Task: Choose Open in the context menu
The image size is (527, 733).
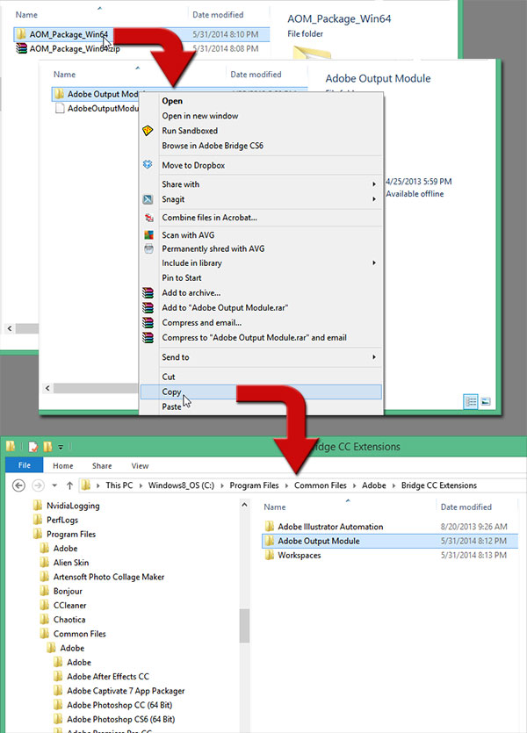Action: pos(172,101)
